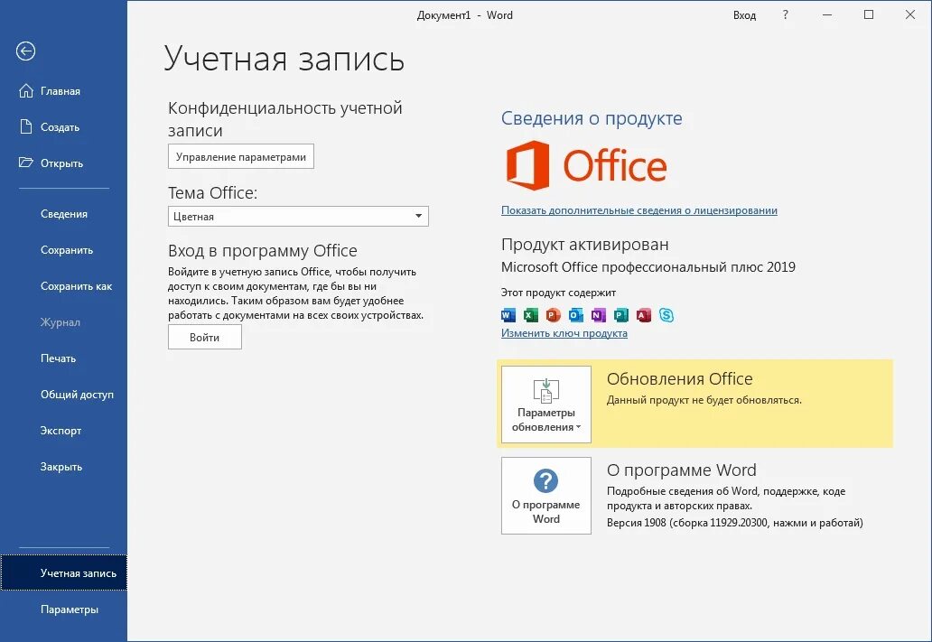Expand Параметры обновления options
Image resolution: width=932 pixels, height=642 pixels.
pos(546,405)
